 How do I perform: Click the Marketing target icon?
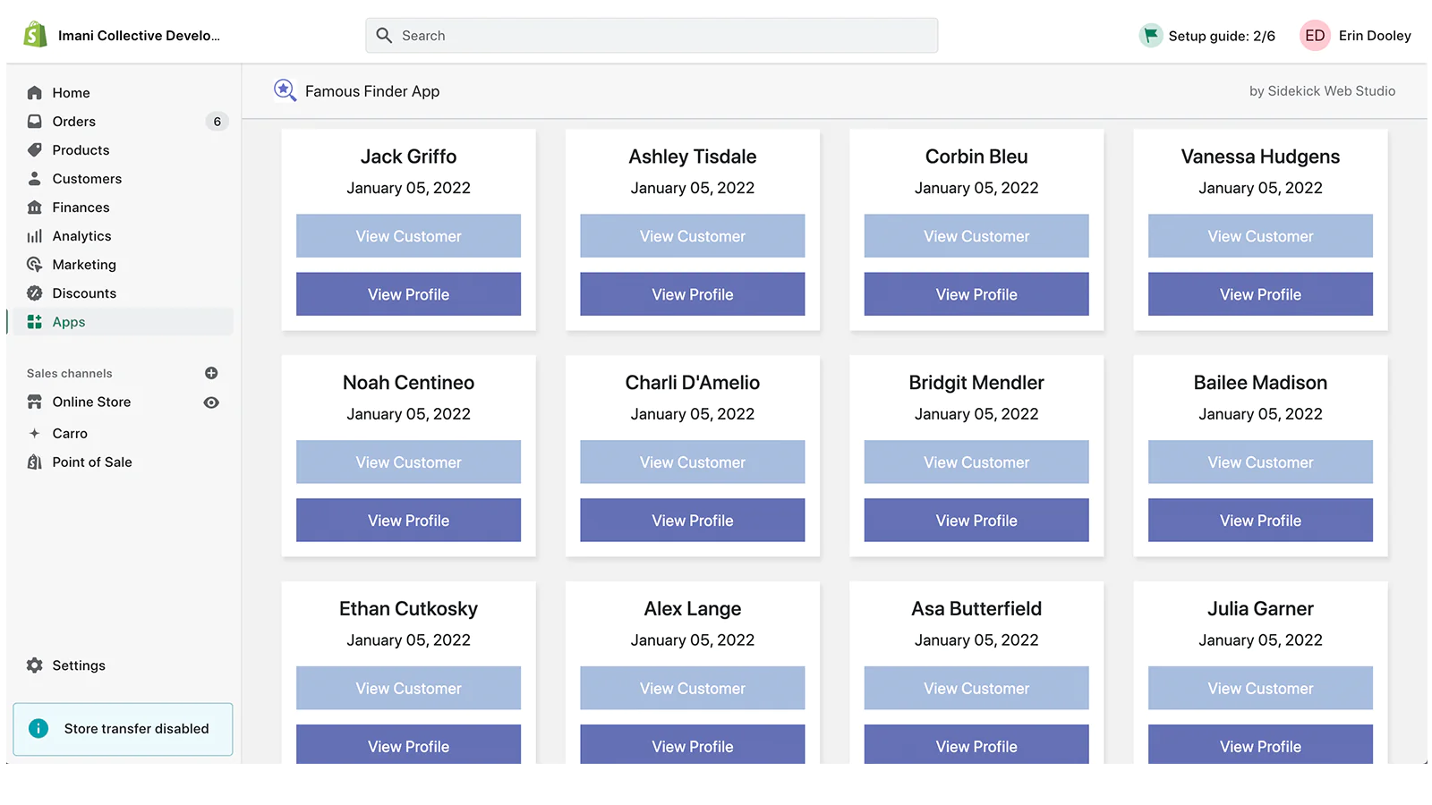pyautogui.click(x=35, y=265)
